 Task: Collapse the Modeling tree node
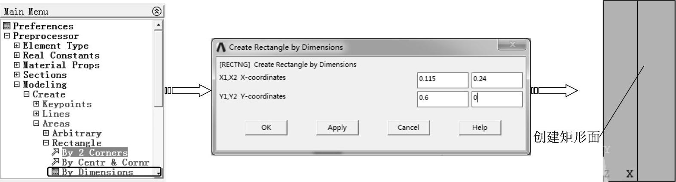[x=17, y=84]
